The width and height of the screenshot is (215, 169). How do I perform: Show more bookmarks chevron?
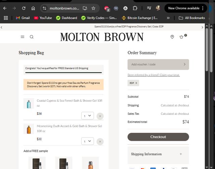pyautogui.click(x=168, y=18)
